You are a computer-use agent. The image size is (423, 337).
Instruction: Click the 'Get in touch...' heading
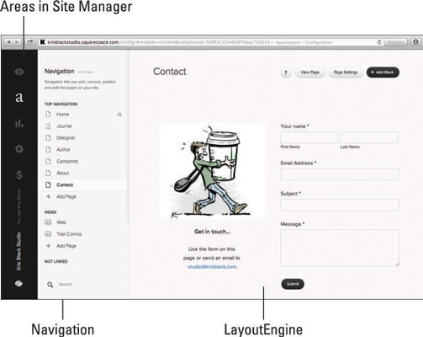[x=212, y=232]
